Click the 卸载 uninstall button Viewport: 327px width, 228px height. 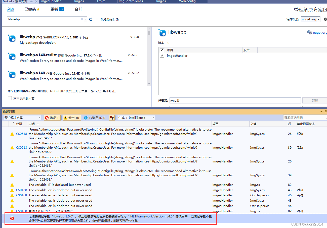coord(315,100)
